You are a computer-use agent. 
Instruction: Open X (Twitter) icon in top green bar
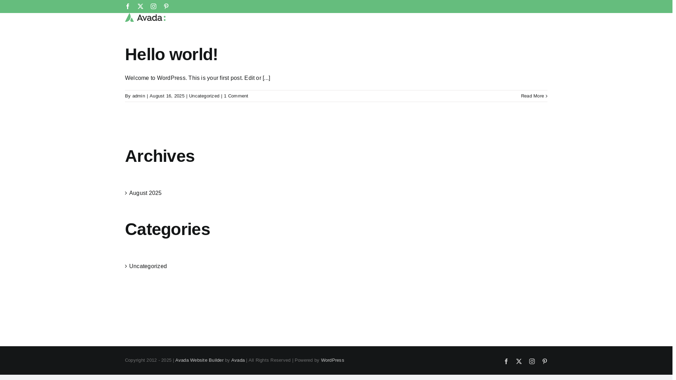[140, 6]
